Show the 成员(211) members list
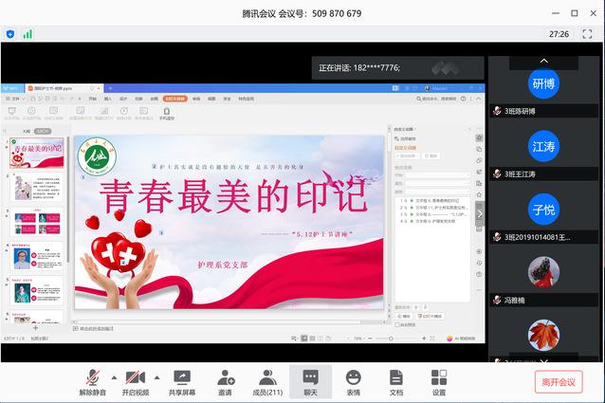The width and height of the screenshot is (605, 403). (267, 381)
